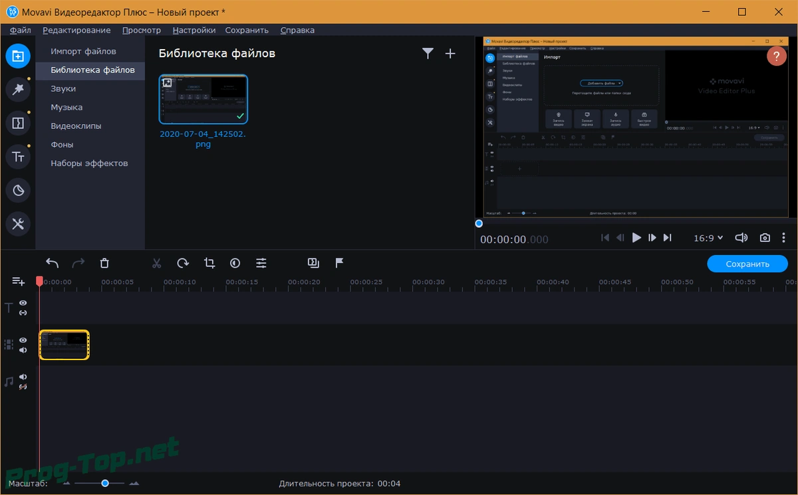Click the blue Сохранить export button
The image size is (798, 495).
747,264
